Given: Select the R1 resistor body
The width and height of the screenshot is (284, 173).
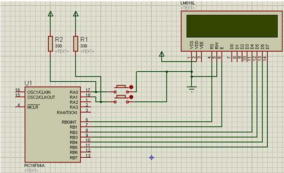Looking at the screenshot, I should coord(76,43).
